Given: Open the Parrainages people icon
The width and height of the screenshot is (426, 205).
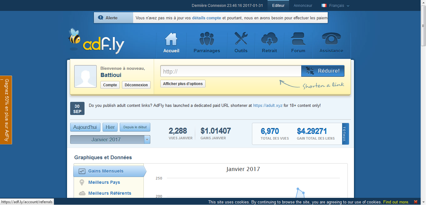Looking at the screenshot, I should click(x=206, y=39).
